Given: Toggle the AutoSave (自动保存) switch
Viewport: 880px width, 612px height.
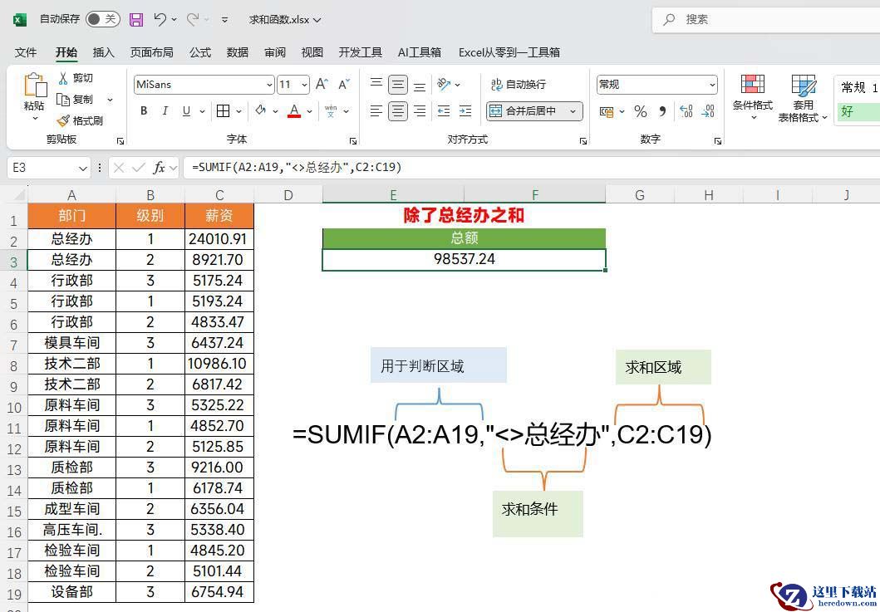Looking at the screenshot, I should pos(103,19).
